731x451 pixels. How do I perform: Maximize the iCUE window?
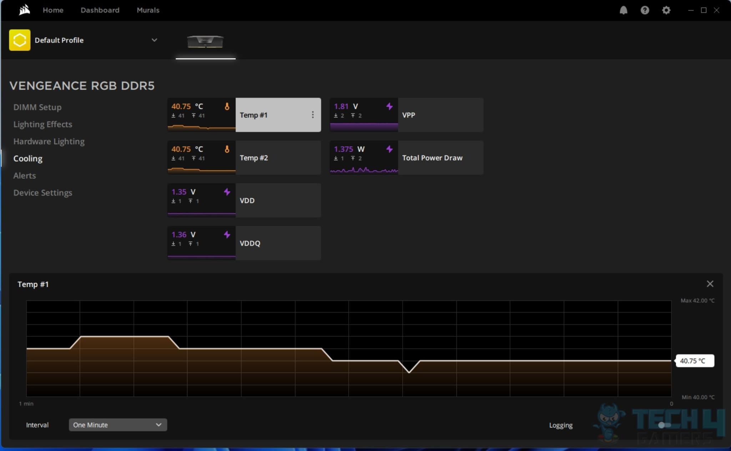click(704, 10)
